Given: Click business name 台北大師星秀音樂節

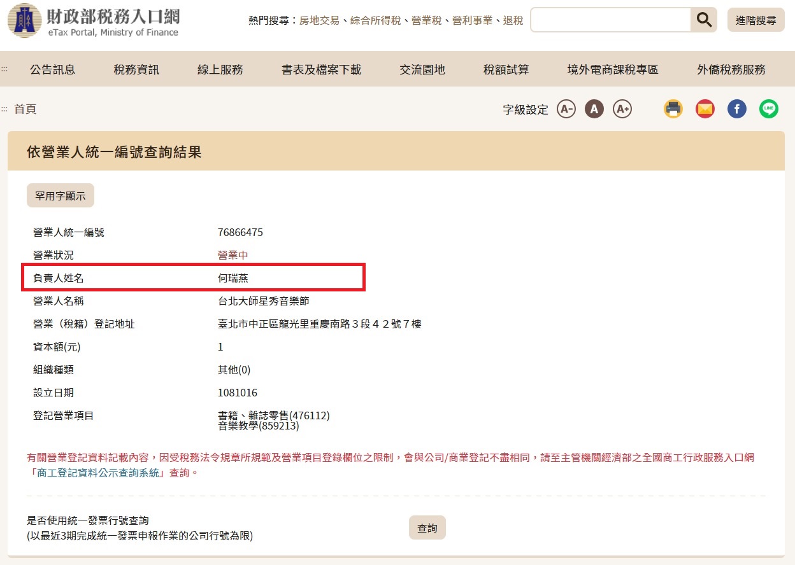Looking at the screenshot, I should coord(263,301).
